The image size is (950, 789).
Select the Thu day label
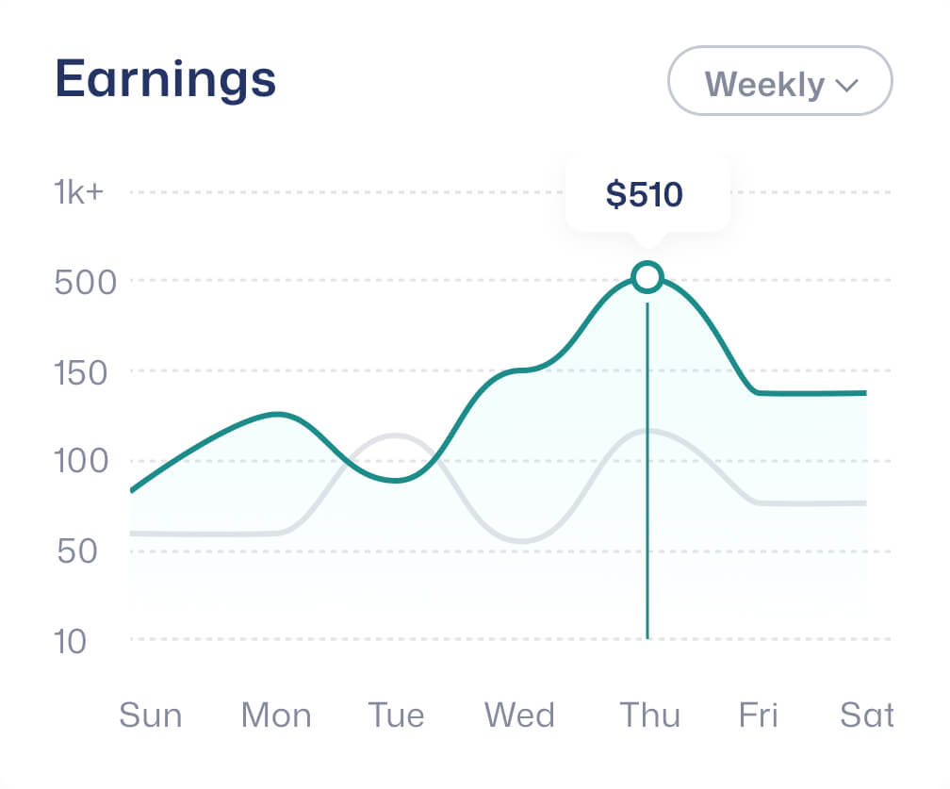point(649,715)
